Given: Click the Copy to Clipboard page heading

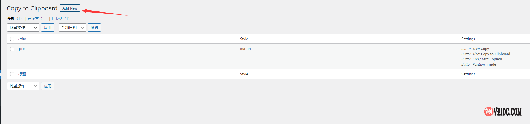Looking at the screenshot, I should point(32,8).
